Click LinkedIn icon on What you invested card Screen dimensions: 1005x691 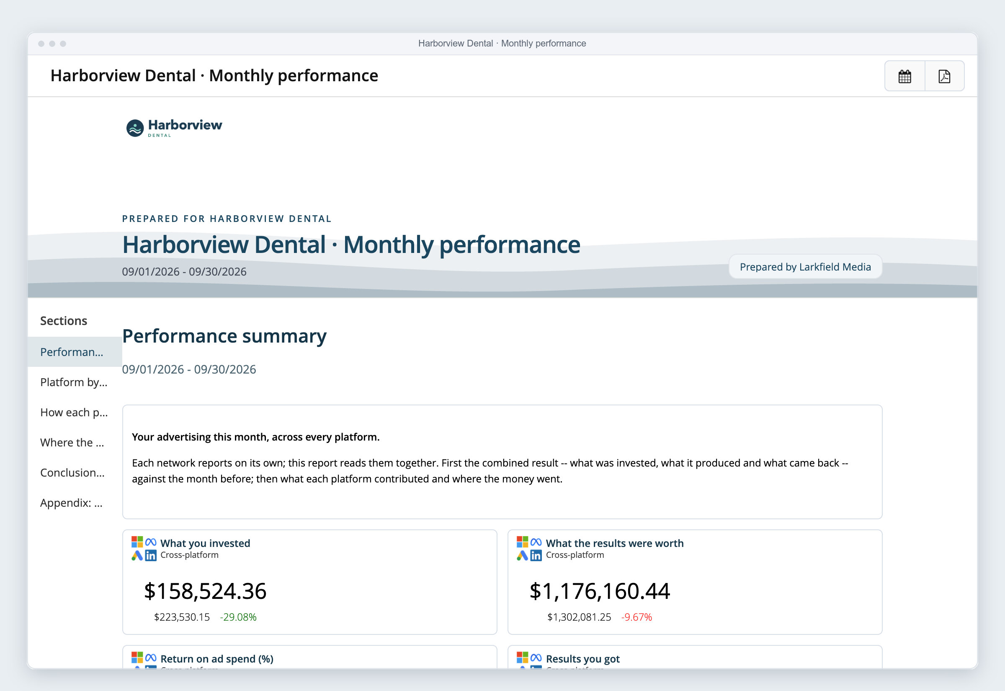tap(151, 555)
